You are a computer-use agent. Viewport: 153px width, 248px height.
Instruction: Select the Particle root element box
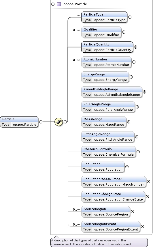(x=19, y=122)
